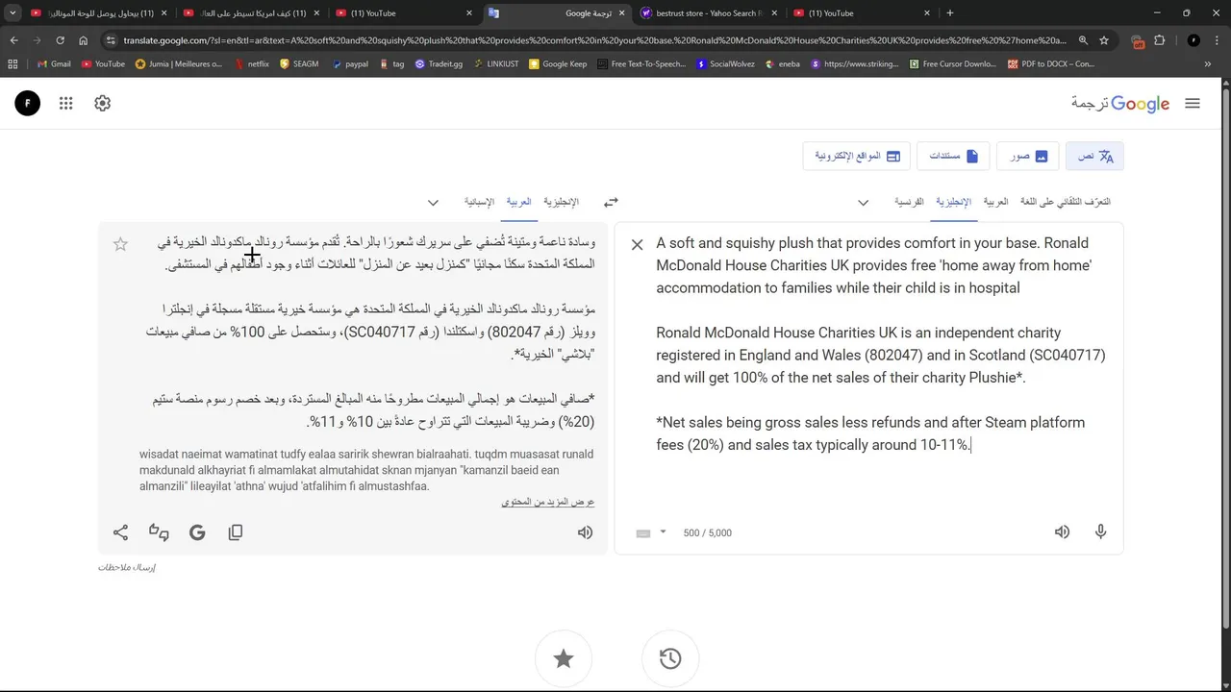Screen dimensions: 1231x692
Task: Open the Gmail bookmark
Action: click(x=53, y=64)
